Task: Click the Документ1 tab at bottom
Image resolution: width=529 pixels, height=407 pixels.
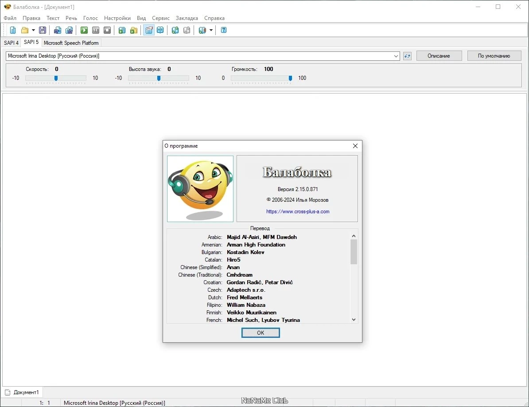Action: (x=22, y=392)
